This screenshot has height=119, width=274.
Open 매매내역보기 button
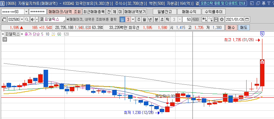135,12
